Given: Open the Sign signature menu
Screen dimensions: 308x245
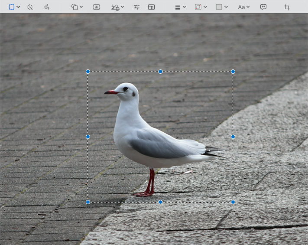Looking at the screenshot, I should (117, 7).
